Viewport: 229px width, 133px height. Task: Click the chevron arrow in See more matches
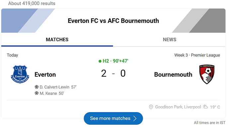click(135, 118)
